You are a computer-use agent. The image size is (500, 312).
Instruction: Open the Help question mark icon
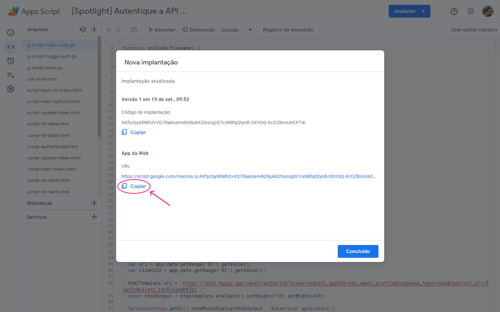tap(454, 11)
